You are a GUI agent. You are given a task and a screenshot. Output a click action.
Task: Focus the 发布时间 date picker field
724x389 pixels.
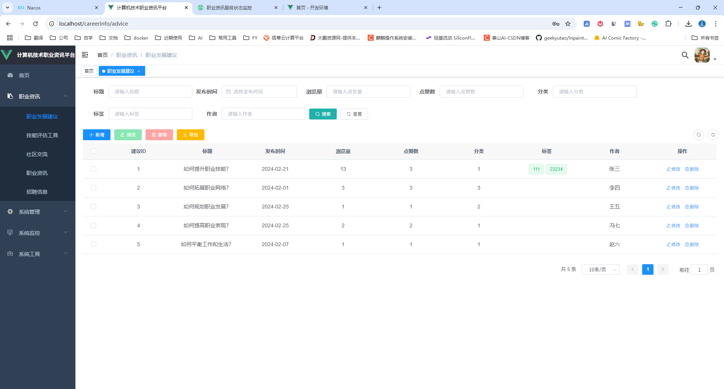click(x=259, y=92)
